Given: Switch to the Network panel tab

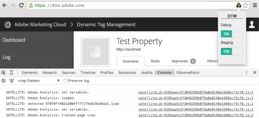Looking at the screenshot, I should (x=50, y=73).
